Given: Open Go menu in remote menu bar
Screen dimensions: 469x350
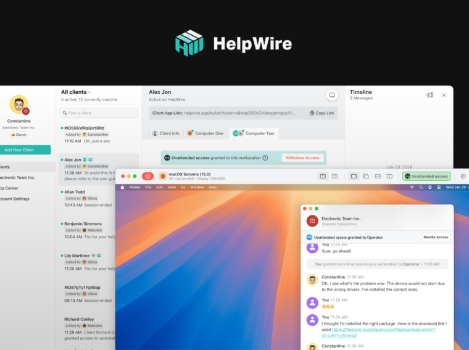Looking at the screenshot, I should (183, 187).
